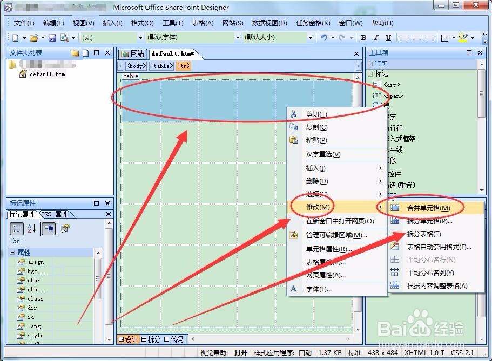Click the horizontal scrollbar right arrow in editor
492x361 pixels.
(x=348, y=339)
